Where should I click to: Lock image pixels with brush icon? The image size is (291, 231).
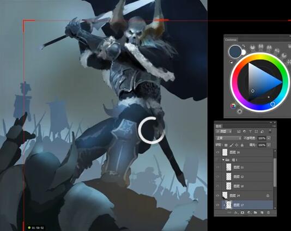coord(231,145)
